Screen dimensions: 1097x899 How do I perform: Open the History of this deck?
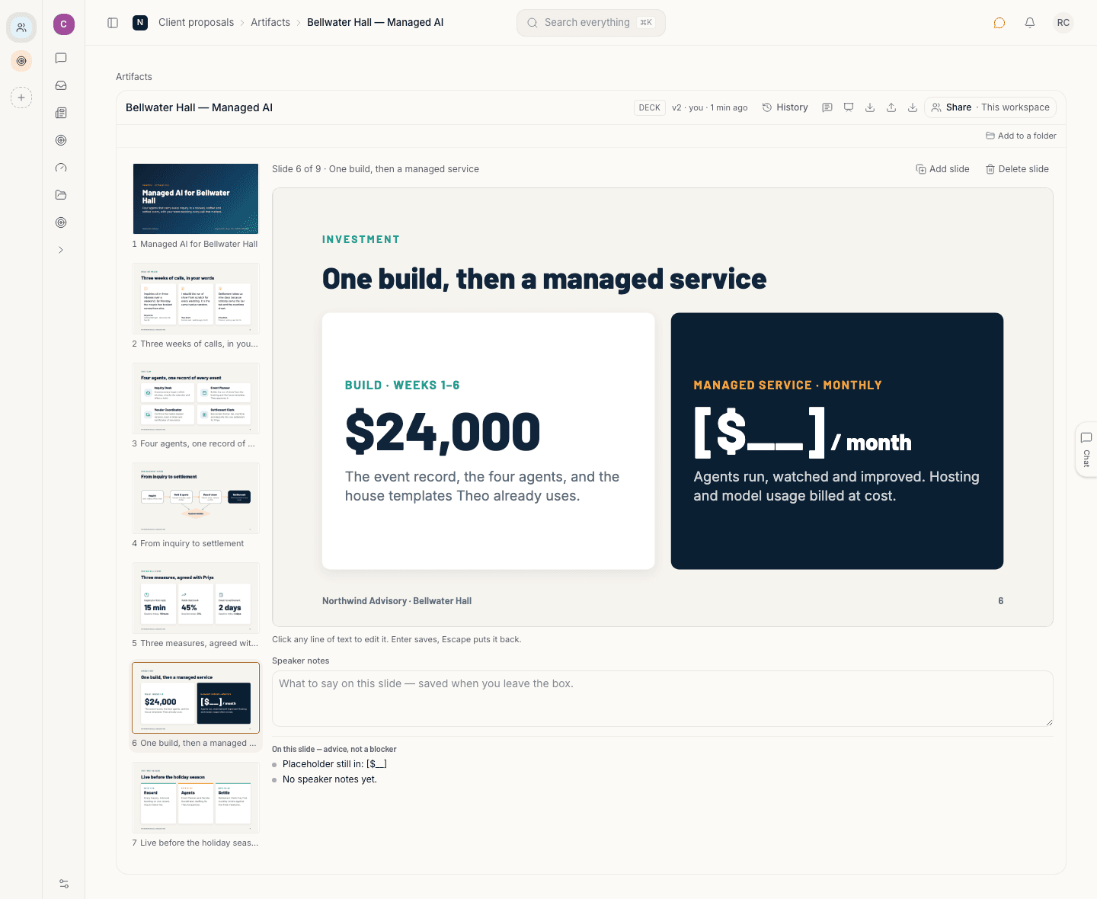785,107
